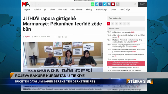Open the 15:17 Mêrdînê headline
The width and height of the screenshot is (168, 94).
click(125, 67)
